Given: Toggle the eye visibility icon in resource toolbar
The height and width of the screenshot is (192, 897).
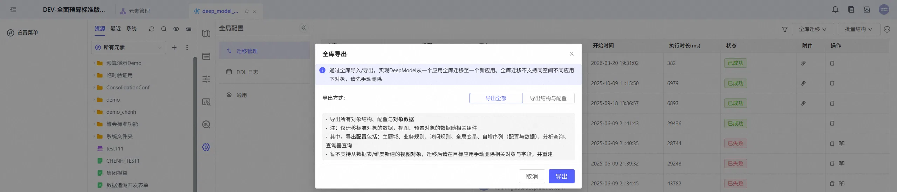Looking at the screenshot, I should [x=176, y=29].
